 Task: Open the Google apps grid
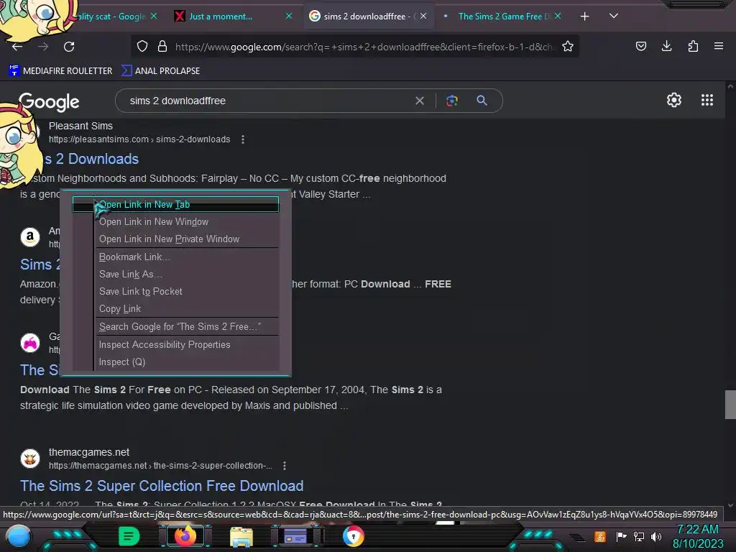[x=707, y=100]
